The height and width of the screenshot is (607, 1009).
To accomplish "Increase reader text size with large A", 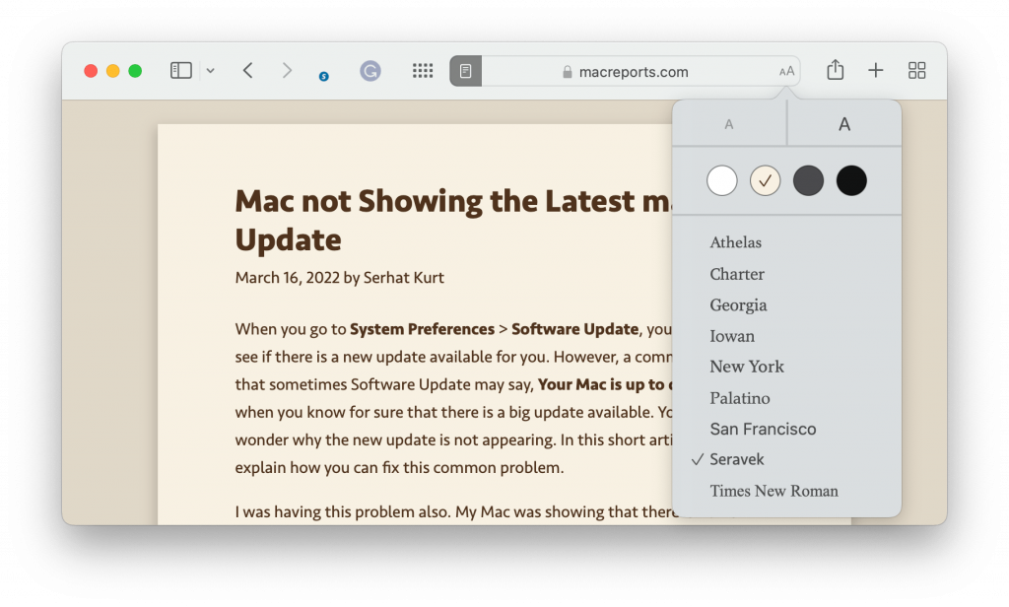I will click(x=844, y=124).
